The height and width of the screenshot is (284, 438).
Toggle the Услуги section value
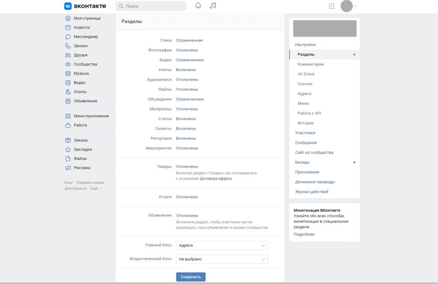click(x=187, y=197)
